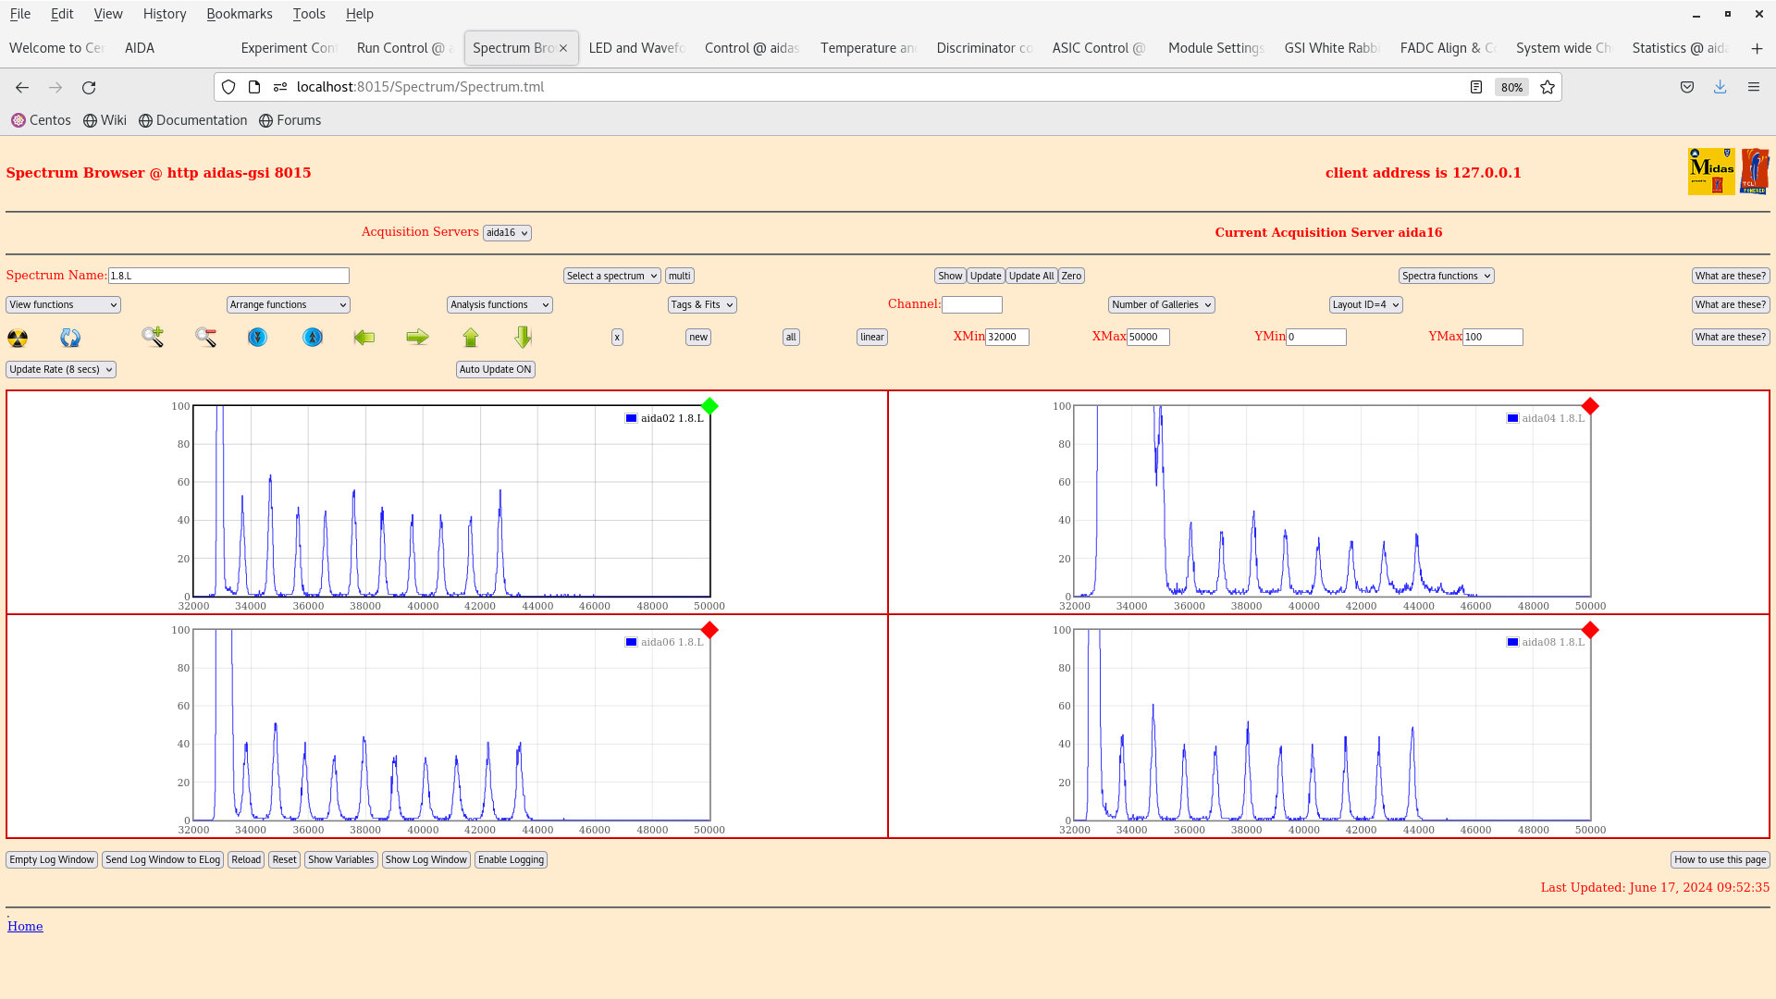Viewport: 1776px width, 999px height.
Task: Toggle Auto Update ON button
Action: 496,369
